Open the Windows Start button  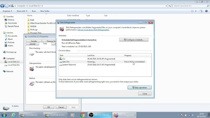(4, 115)
